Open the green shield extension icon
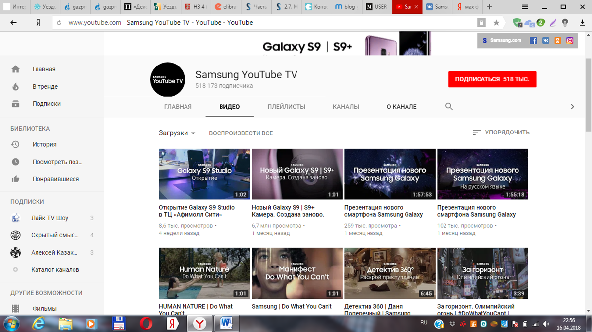The image size is (592, 332). click(517, 23)
